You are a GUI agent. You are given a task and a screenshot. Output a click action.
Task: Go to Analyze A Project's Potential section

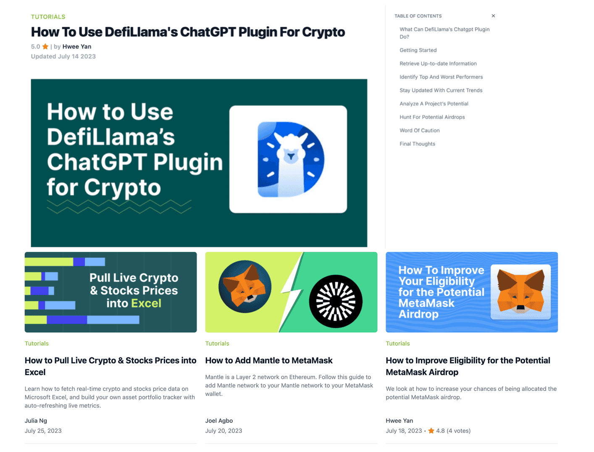coord(434,104)
